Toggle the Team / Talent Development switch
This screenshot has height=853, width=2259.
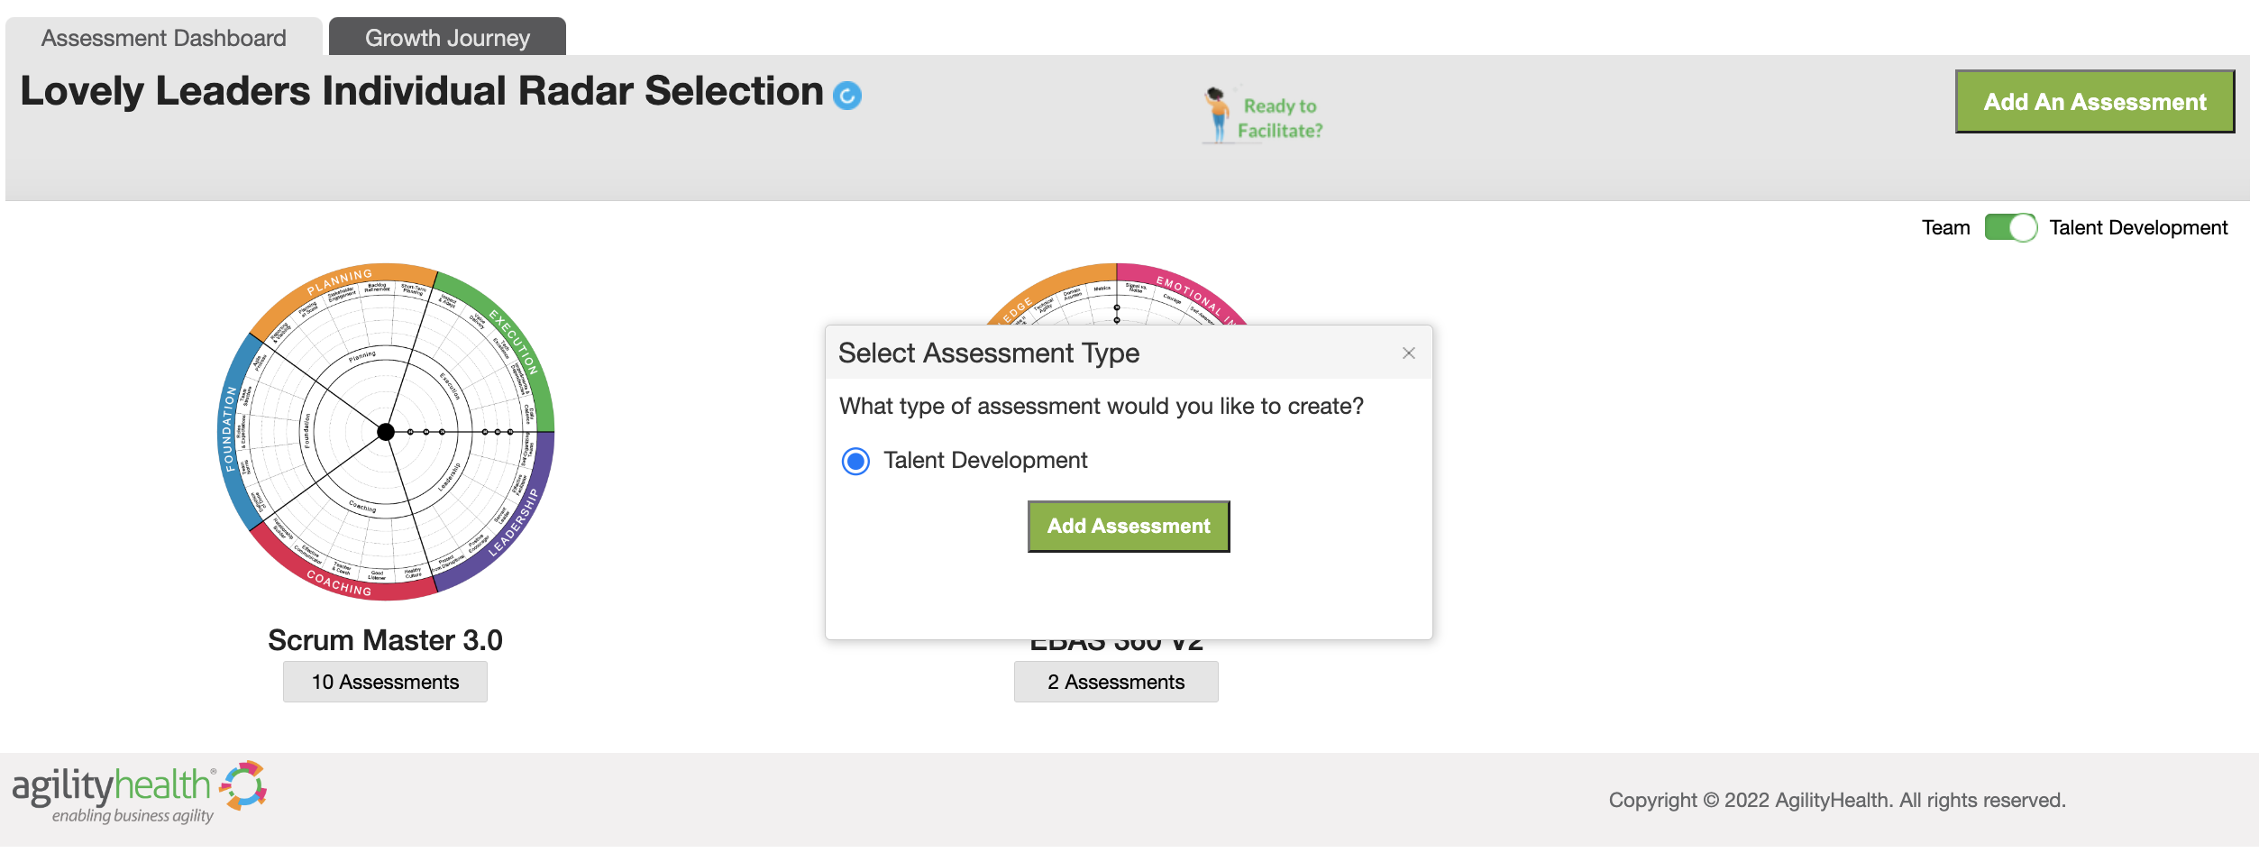2009,227
